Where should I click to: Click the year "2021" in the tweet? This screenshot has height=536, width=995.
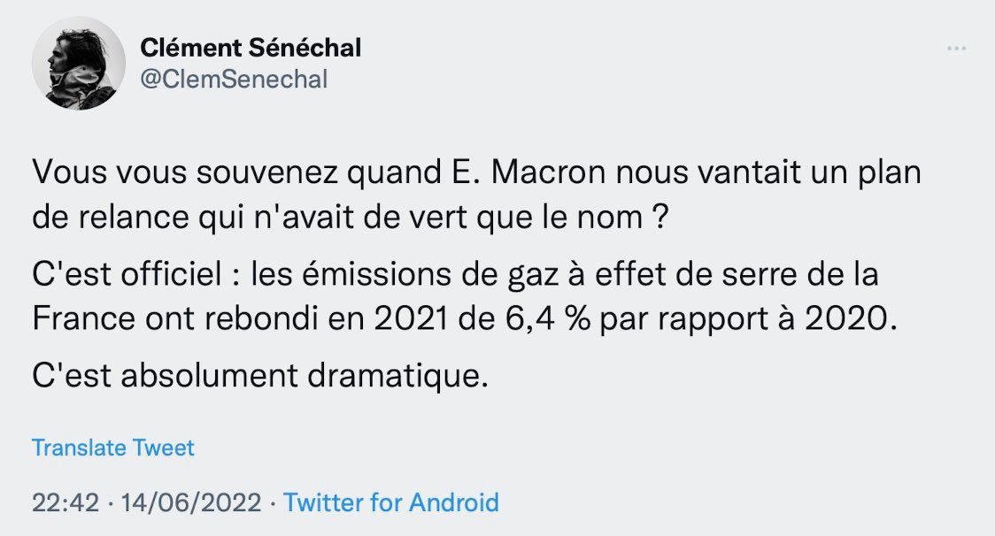coord(412,319)
